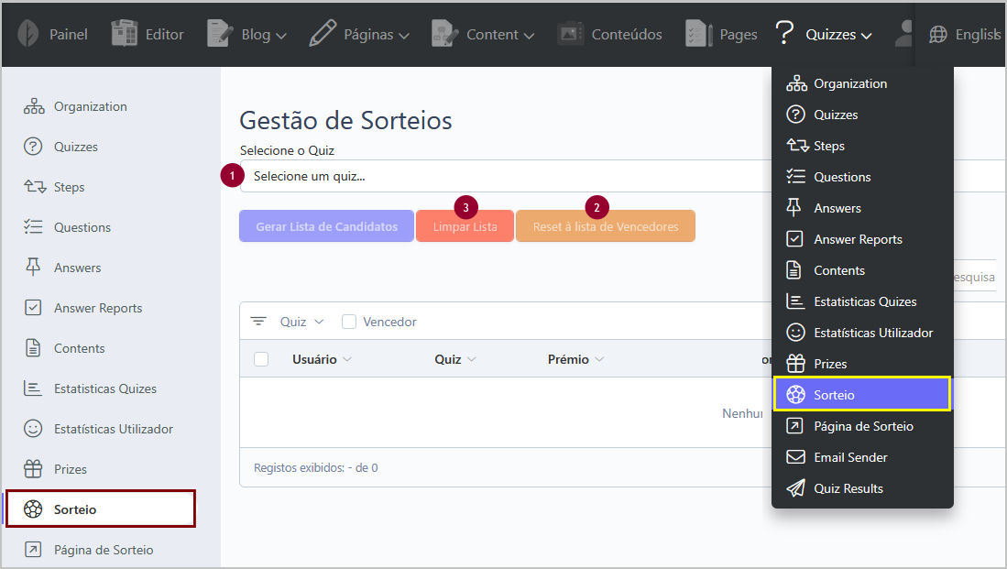
Task: Click Prizes gift icon in dropdown menu
Action: point(795,364)
